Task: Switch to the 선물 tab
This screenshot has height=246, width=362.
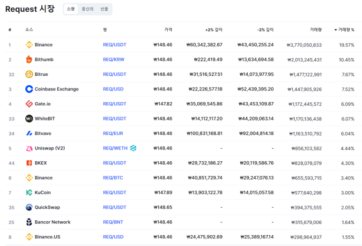Action: [x=104, y=9]
